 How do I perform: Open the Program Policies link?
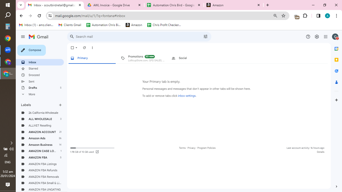pos(206,148)
